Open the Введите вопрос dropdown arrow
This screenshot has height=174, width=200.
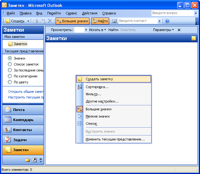tap(196, 13)
